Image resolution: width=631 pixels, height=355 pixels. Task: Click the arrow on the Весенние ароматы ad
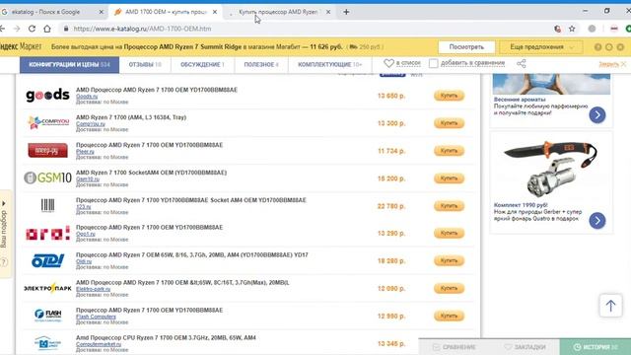[597, 115]
